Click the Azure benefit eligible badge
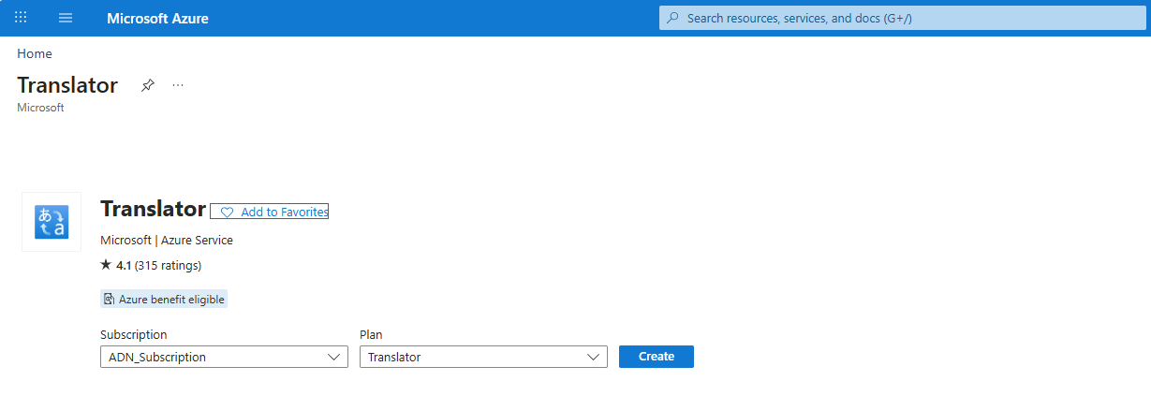 [164, 299]
